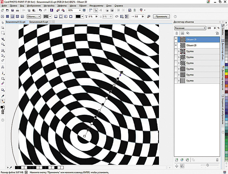Click the Применить button
This screenshot has height=174, width=228.
161,16
